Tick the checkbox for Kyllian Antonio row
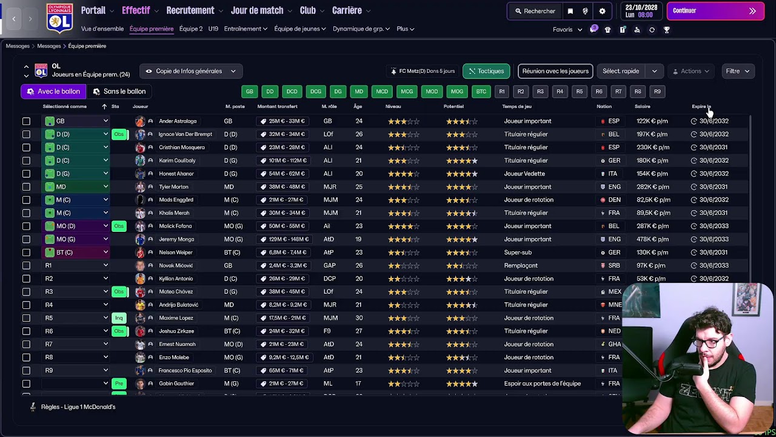 pyautogui.click(x=26, y=279)
